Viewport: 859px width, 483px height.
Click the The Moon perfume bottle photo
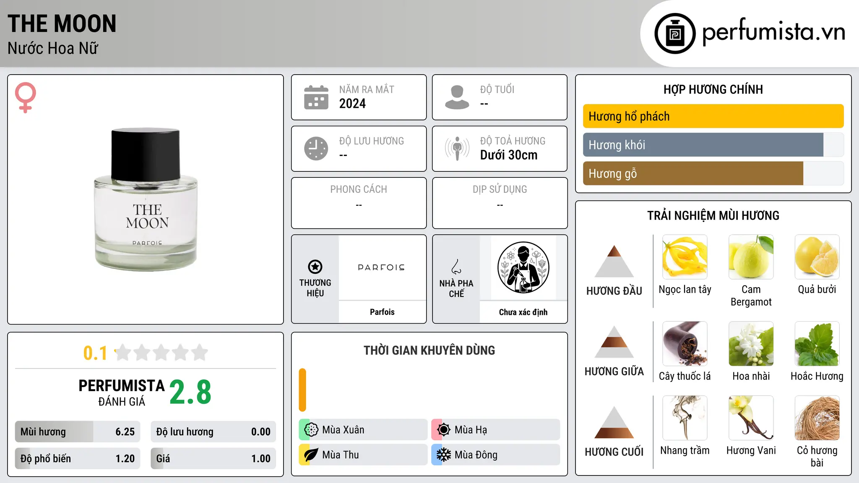point(146,199)
